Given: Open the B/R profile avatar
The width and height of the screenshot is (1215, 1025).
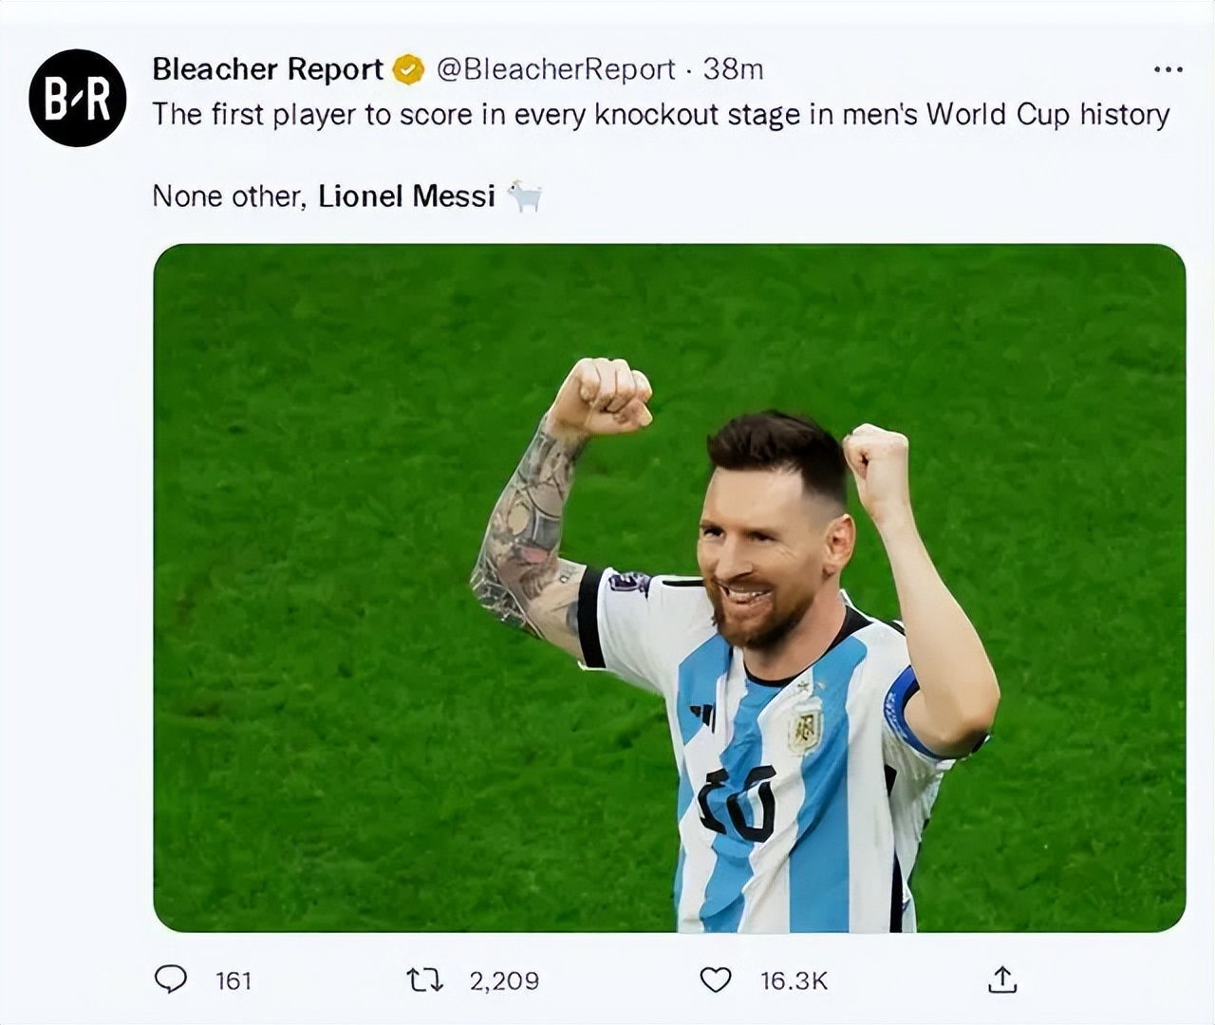Looking at the screenshot, I should [78, 98].
